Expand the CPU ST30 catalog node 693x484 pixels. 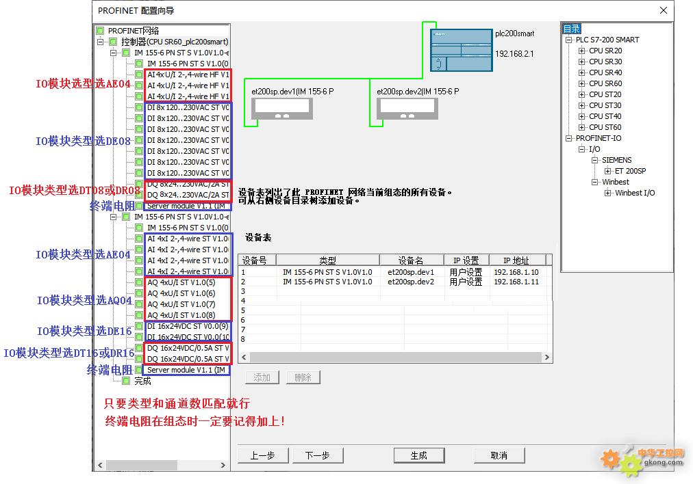click(x=581, y=105)
